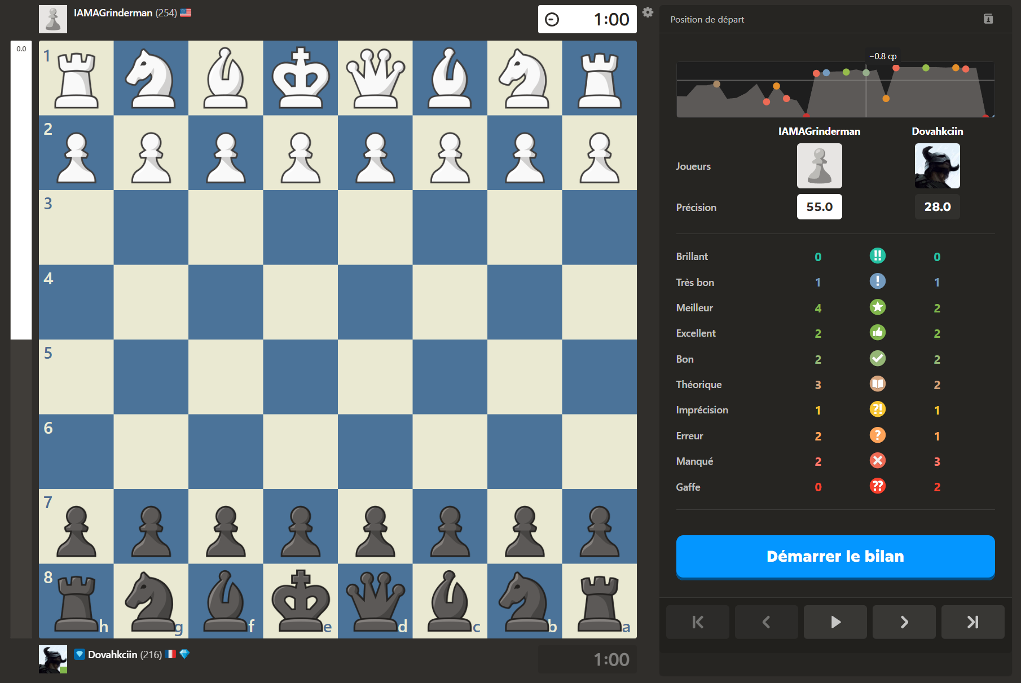Screen dimensions: 1021x683
Task: Advance to next move
Action: click(904, 622)
